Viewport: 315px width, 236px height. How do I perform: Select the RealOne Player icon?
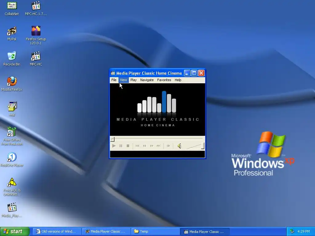click(12, 159)
